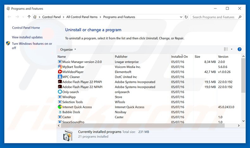The image size is (250, 148).
Task: Navigate to All Control Panel Items breadcrumb
Action: pyautogui.click(x=82, y=17)
